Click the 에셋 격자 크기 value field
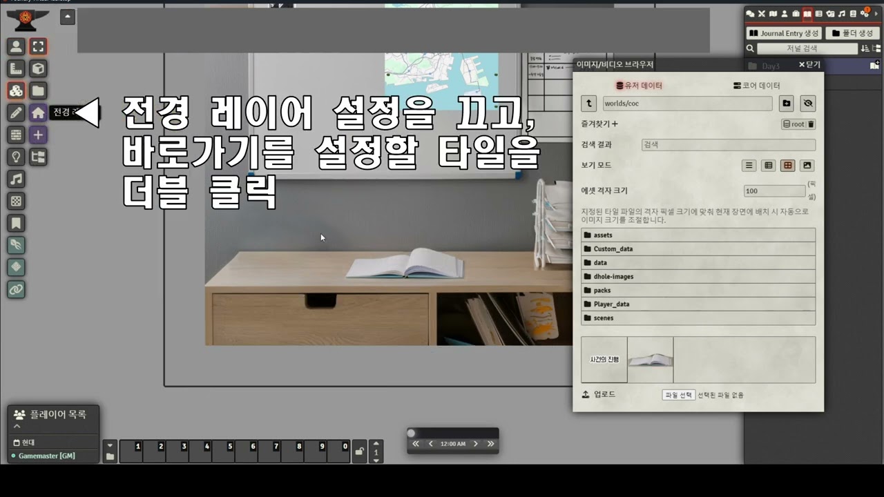 coord(774,191)
